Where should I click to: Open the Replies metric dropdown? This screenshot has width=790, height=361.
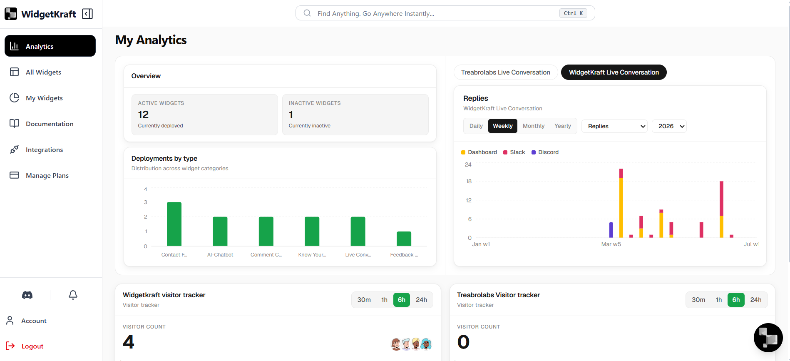tap(615, 126)
